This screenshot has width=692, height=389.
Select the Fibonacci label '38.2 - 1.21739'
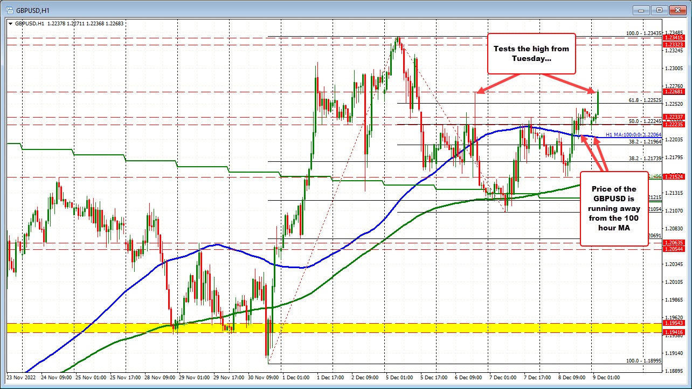tap(646, 159)
